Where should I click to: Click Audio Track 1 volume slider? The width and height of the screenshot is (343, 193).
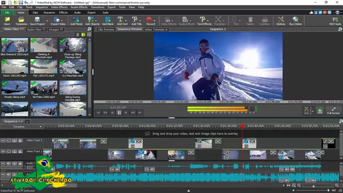[x=13, y=168]
